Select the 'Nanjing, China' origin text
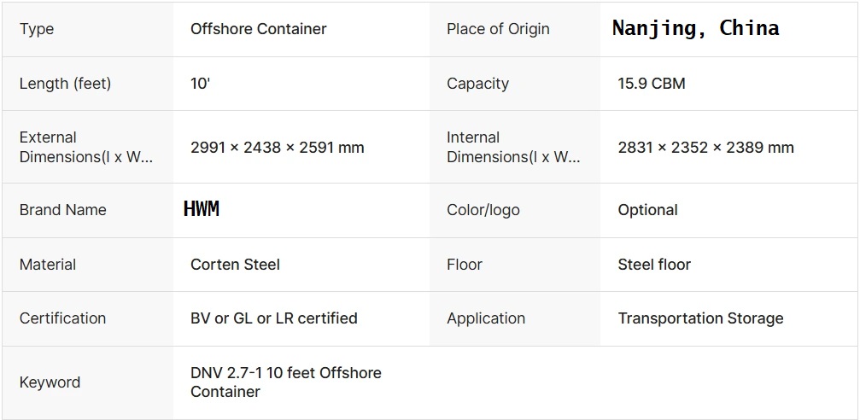This screenshot has width=860, height=420. [695, 28]
